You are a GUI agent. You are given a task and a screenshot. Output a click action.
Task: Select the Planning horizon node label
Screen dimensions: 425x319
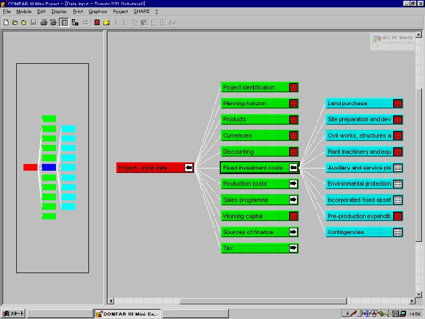point(244,104)
